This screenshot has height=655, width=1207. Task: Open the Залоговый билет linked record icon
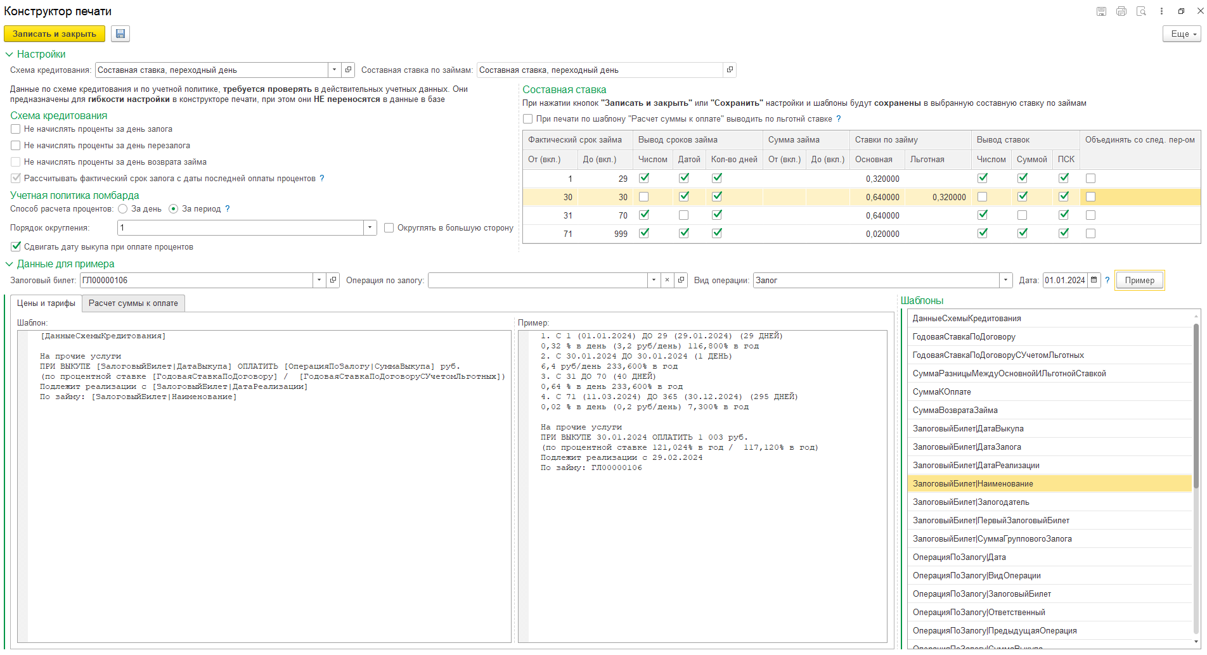(333, 280)
